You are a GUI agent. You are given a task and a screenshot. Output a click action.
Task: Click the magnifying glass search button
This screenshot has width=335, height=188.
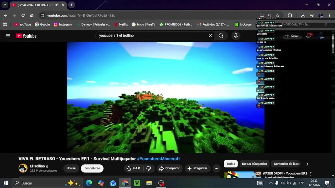point(221,36)
